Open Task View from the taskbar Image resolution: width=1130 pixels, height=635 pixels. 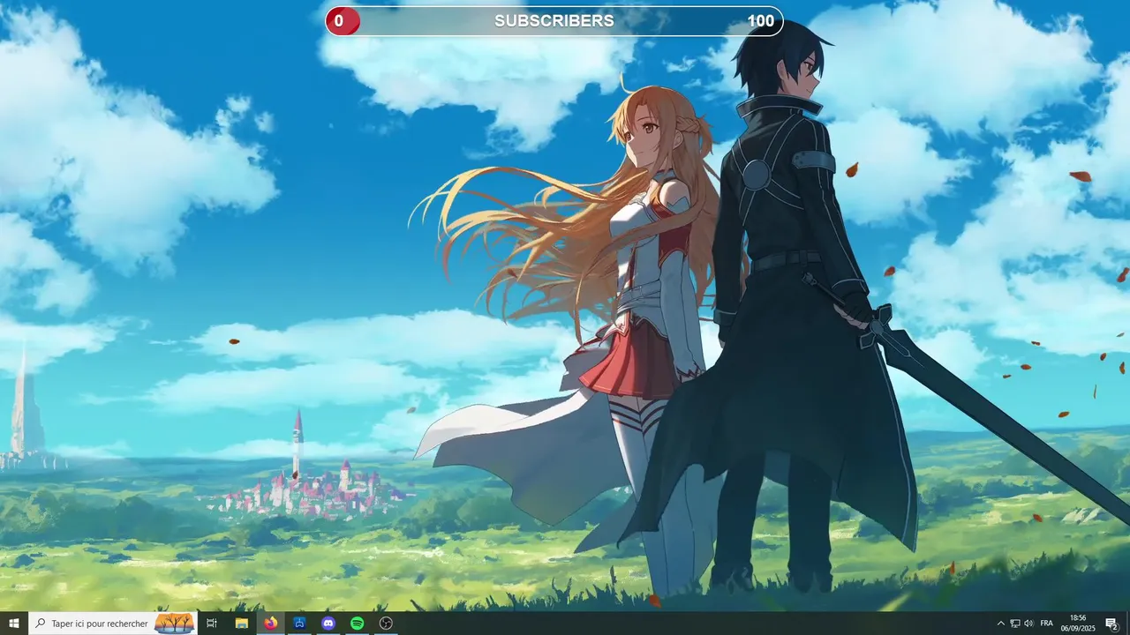tap(212, 624)
